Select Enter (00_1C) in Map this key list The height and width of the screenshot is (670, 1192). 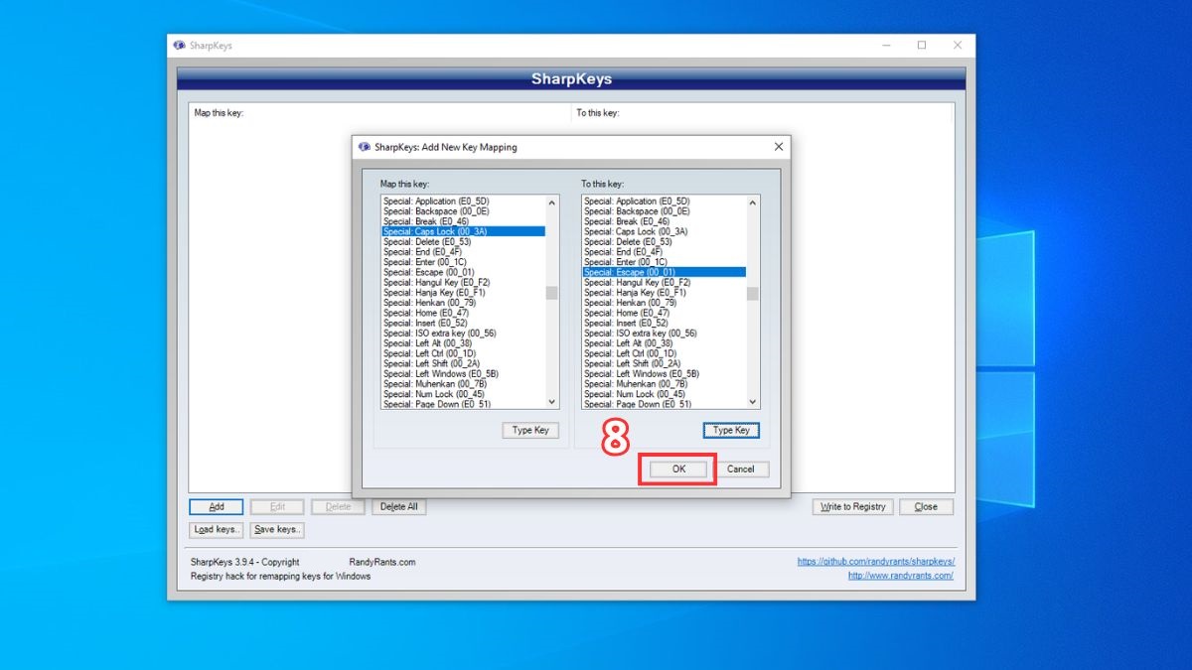tap(464, 262)
